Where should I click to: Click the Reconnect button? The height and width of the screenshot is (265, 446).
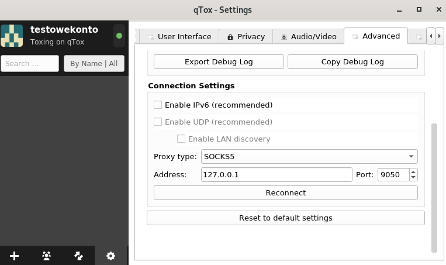point(286,192)
